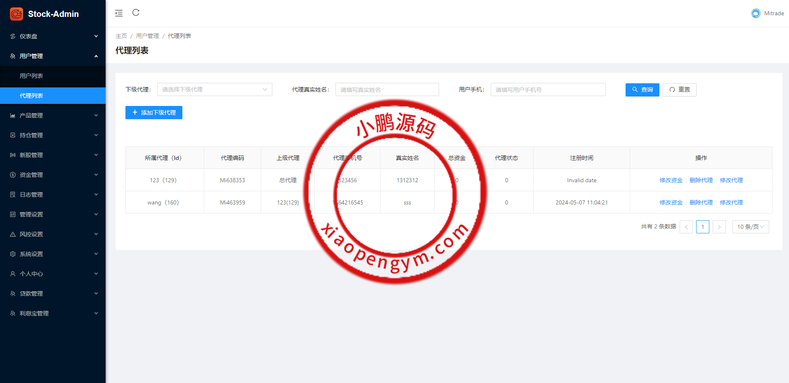This screenshot has height=383, width=789.
Task: Click the 添加下级代理 button
Action: coord(154,113)
